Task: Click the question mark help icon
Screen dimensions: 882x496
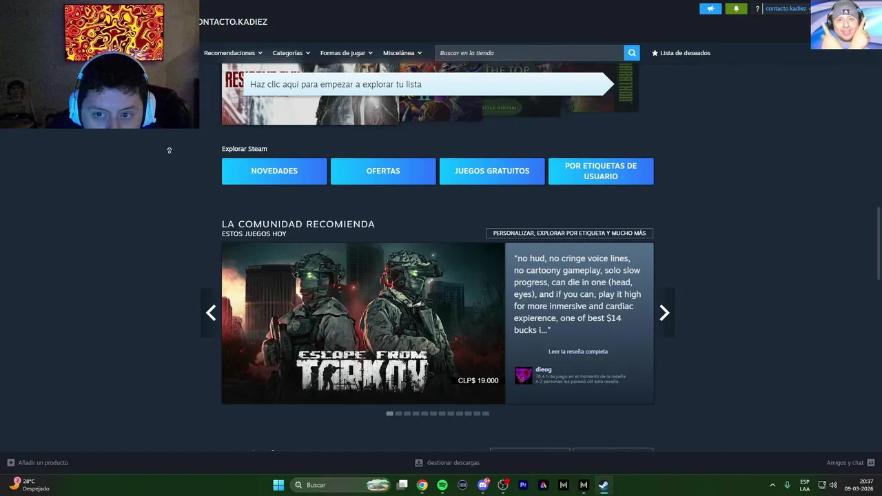Action: [x=757, y=9]
